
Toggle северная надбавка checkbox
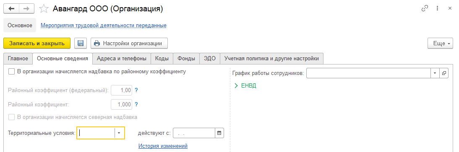(x=11, y=117)
